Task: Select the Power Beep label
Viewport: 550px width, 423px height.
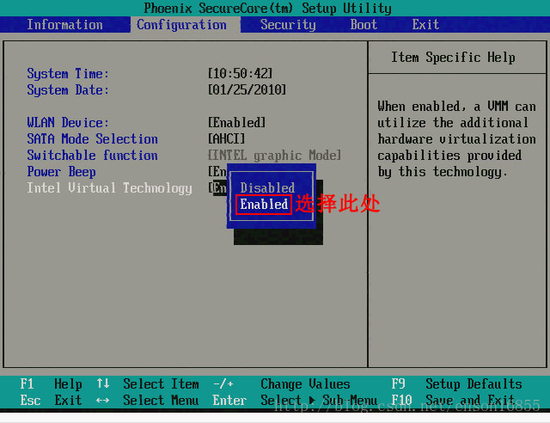Action: point(61,172)
